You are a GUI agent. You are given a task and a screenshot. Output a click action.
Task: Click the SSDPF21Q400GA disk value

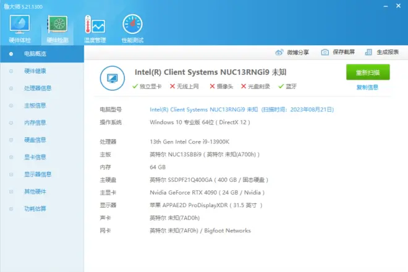pos(209,180)
